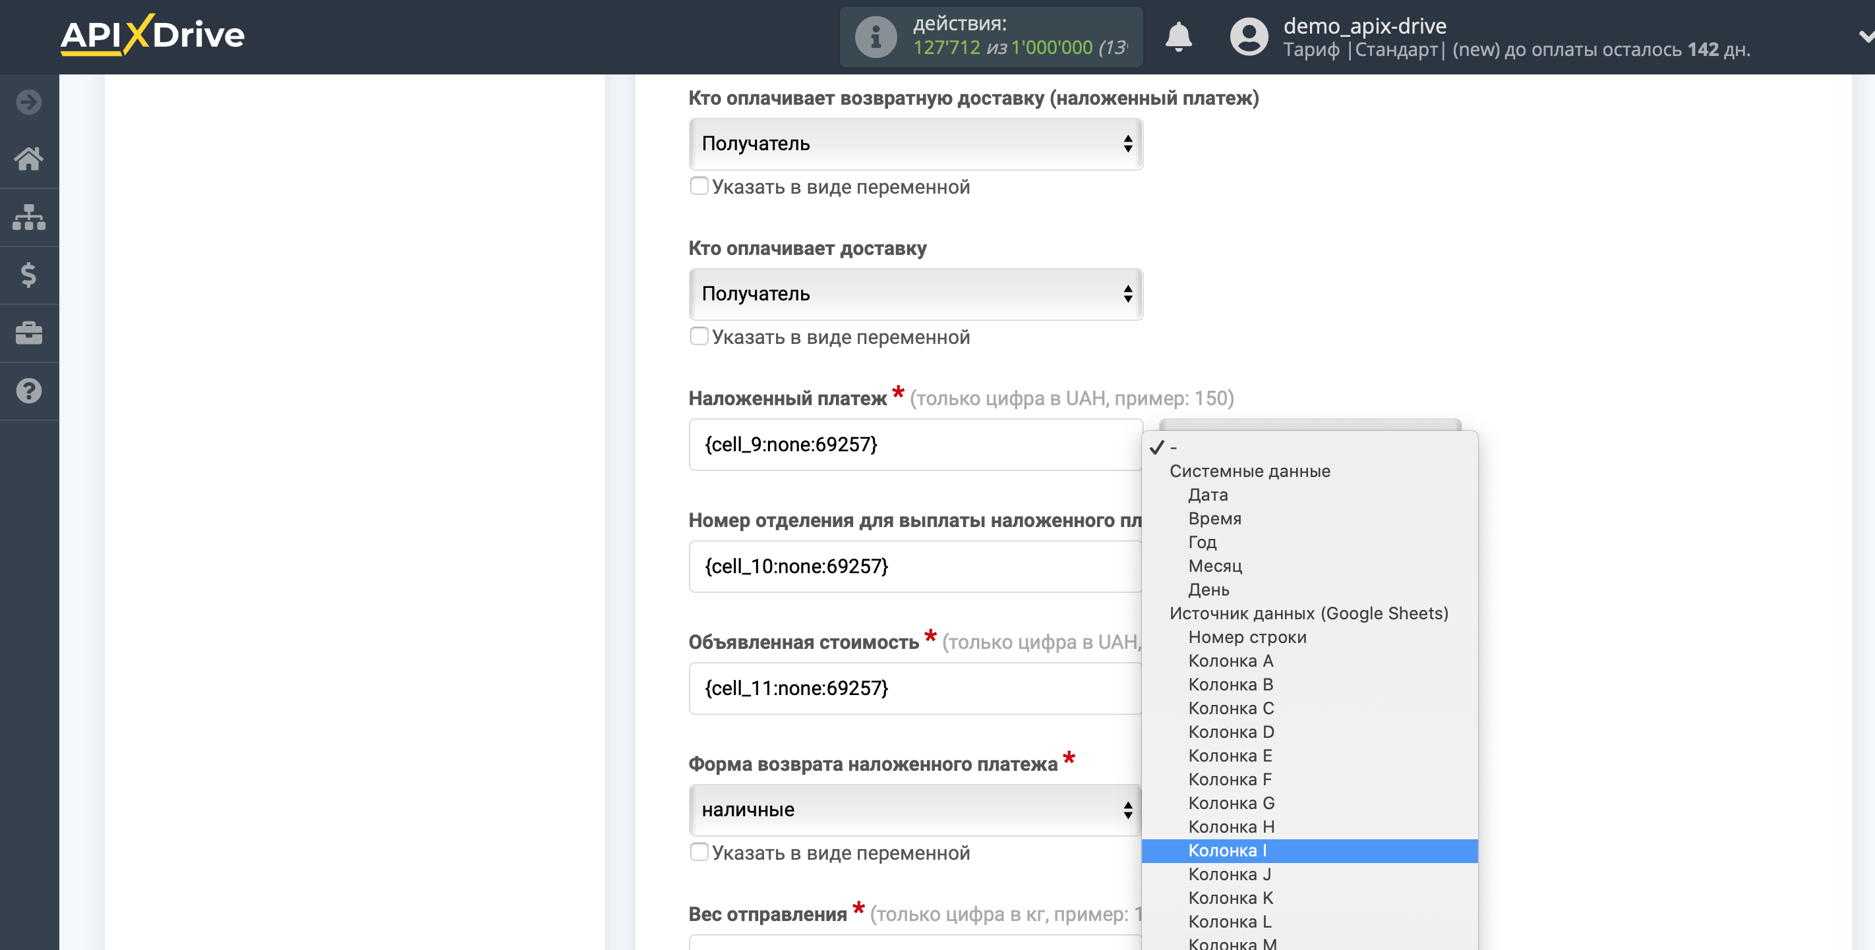This screenshot has width=1875, height=950.
Task: Click the {cell_10:none:69257} input field
Action: point(916,567)
